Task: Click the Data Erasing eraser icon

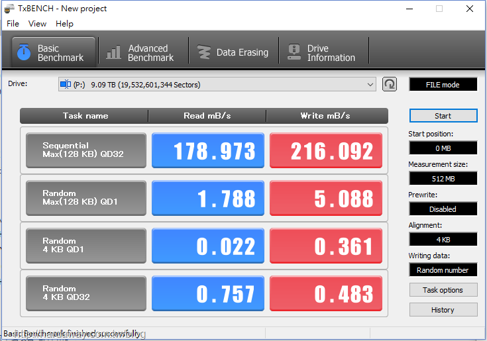Action: tap(204, 52)
